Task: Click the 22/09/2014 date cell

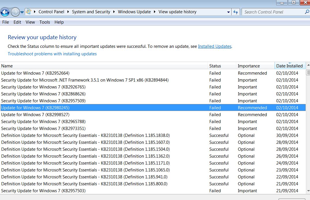Action: [287, 177]
